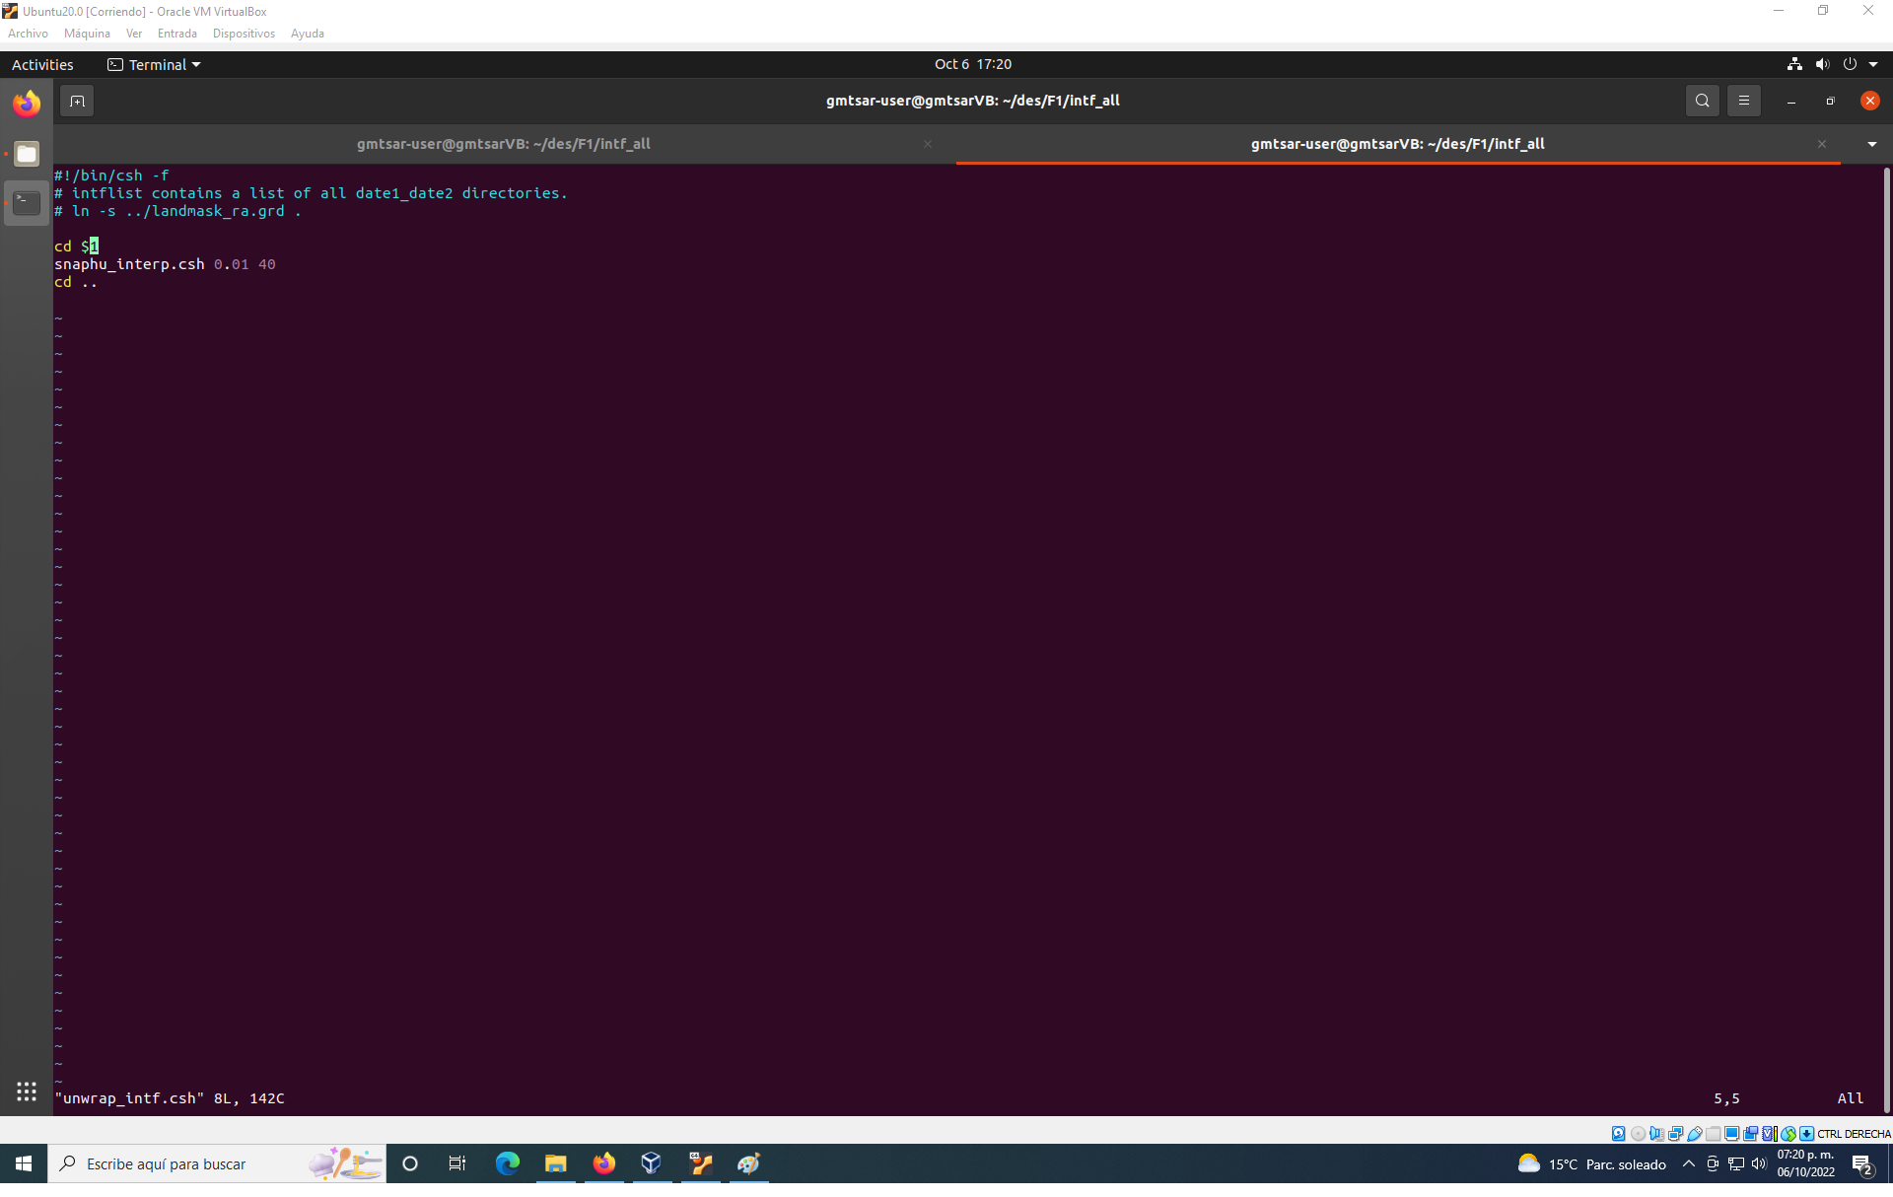Viewport: 1893px width, 1197px height.
Task: Launch Firefox from the Ubuntu dock
Action: (x=27, y=103)
